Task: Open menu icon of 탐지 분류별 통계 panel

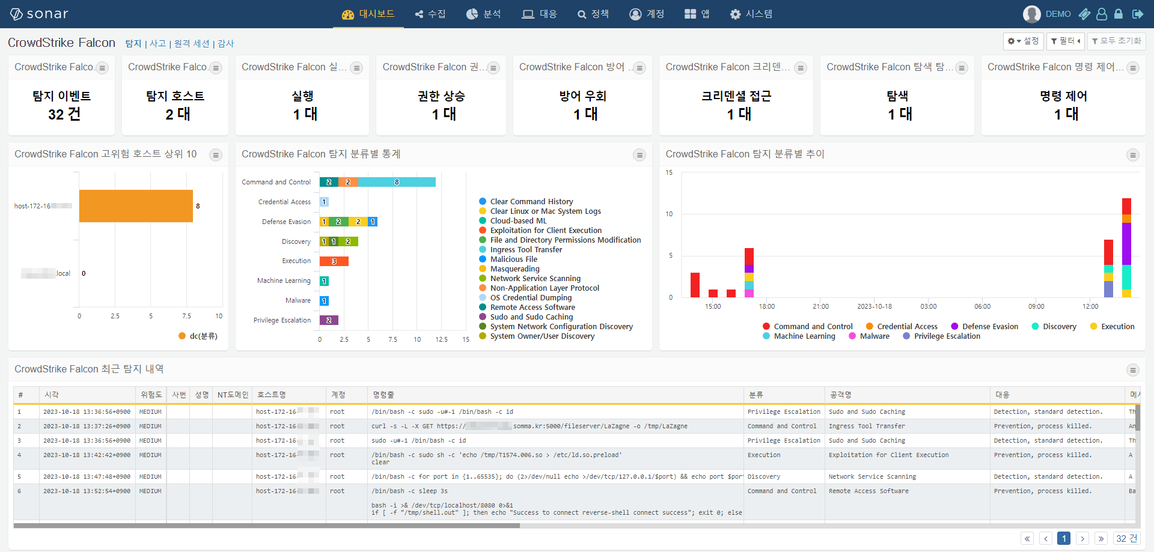Action: (640, 155)
